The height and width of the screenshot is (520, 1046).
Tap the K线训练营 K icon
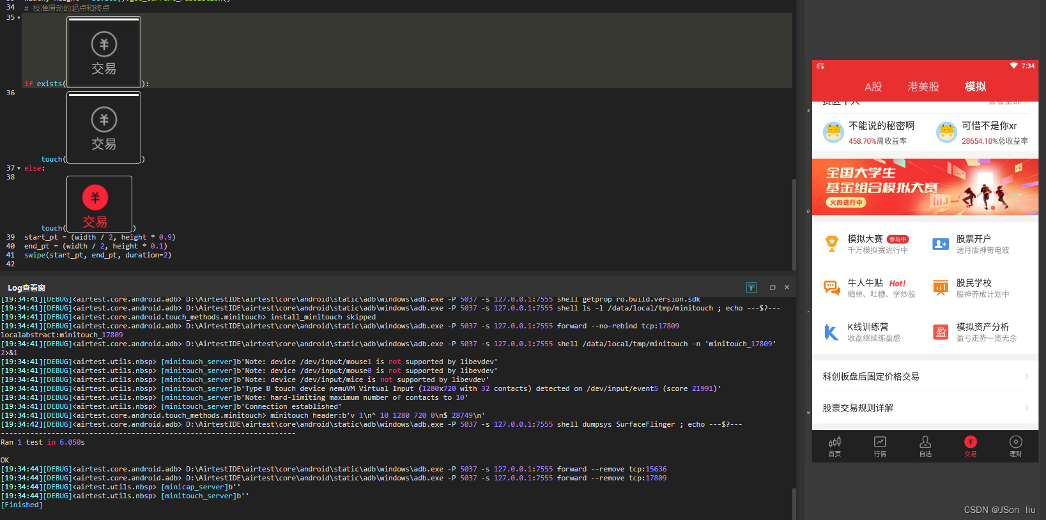pyautogui.click(x=831, y=332)
